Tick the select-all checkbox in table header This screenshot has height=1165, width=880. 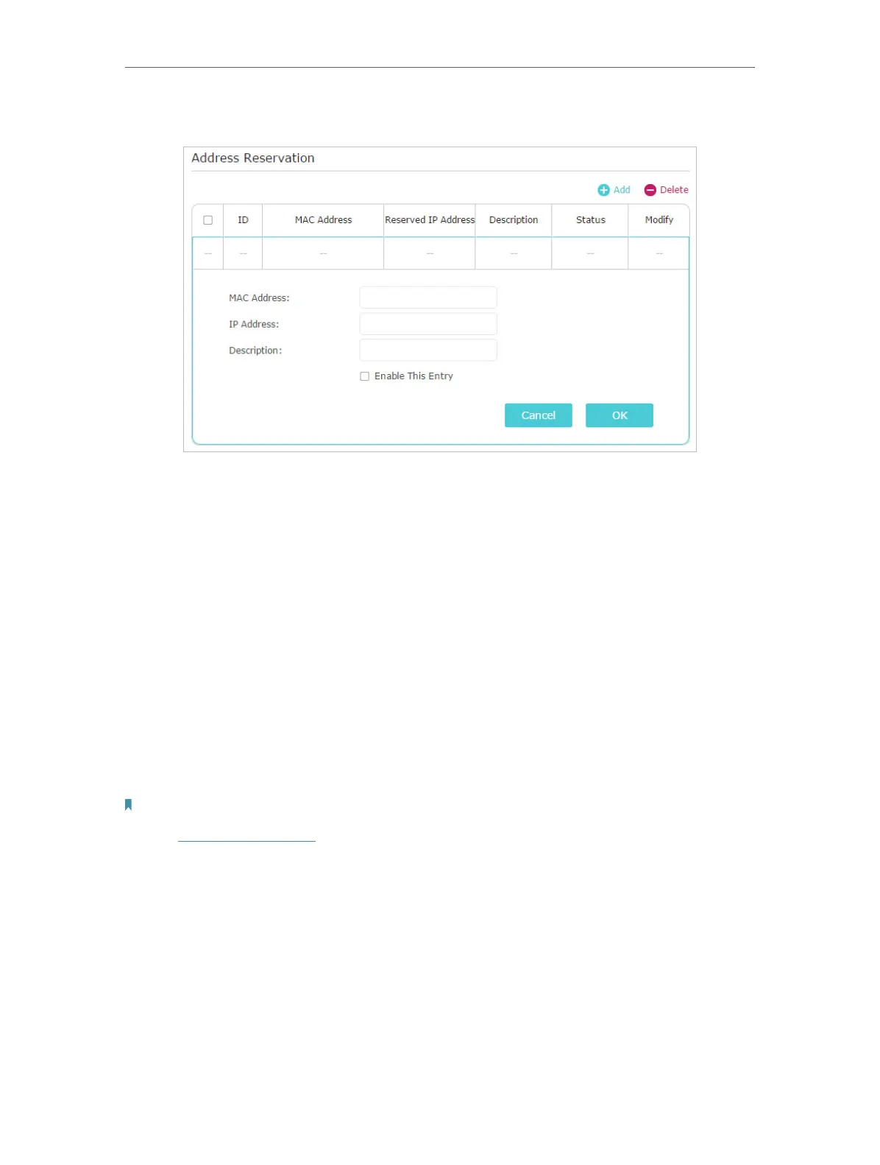click(207, 220)
